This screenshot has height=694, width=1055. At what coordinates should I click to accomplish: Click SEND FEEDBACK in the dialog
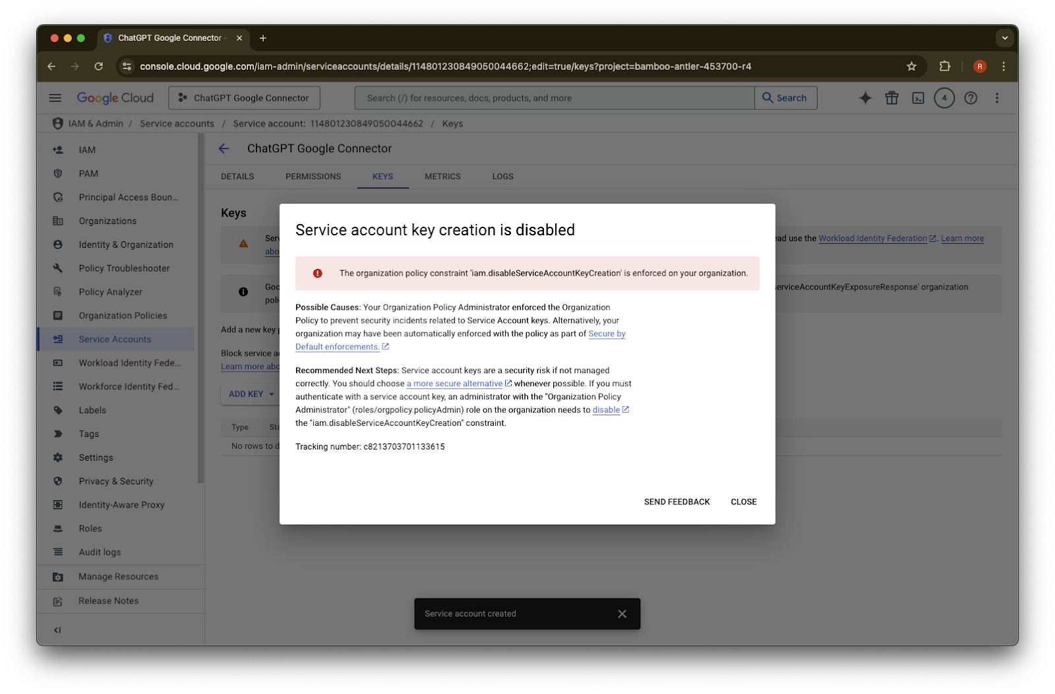[x=677, y=502]
